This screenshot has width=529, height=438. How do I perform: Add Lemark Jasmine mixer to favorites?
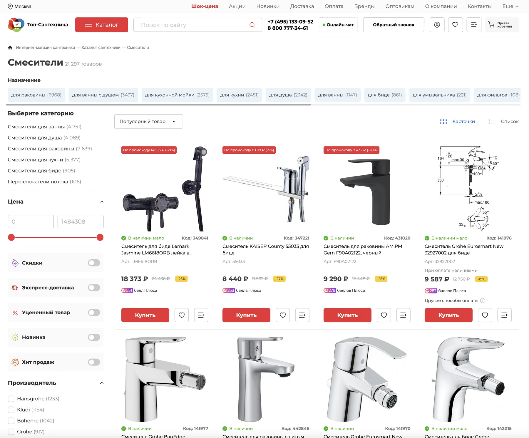pos(182,315)
